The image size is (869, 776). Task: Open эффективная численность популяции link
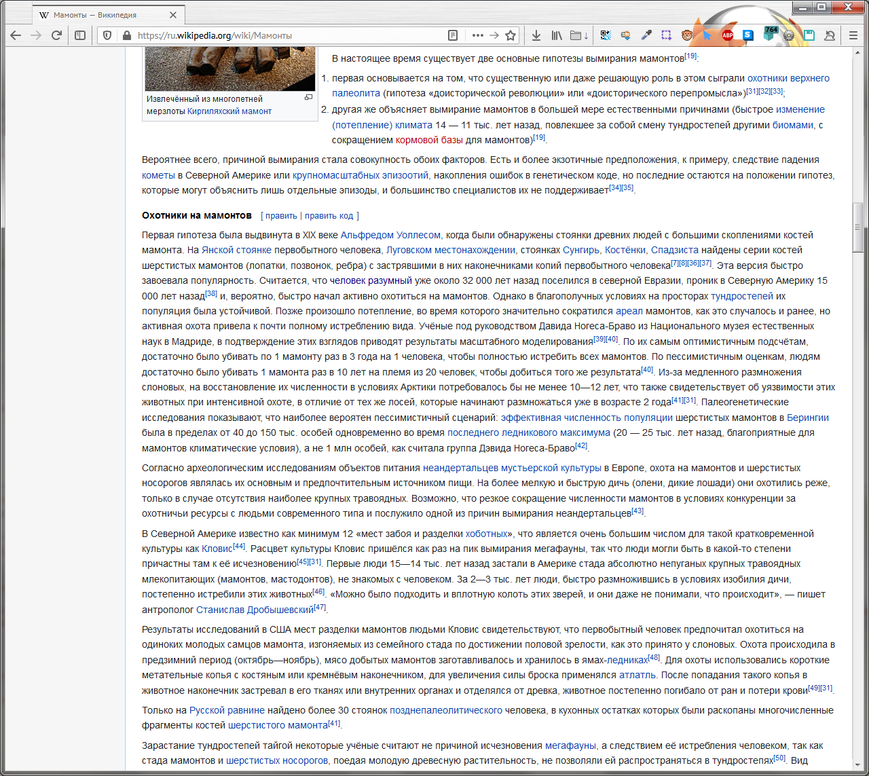587,418
